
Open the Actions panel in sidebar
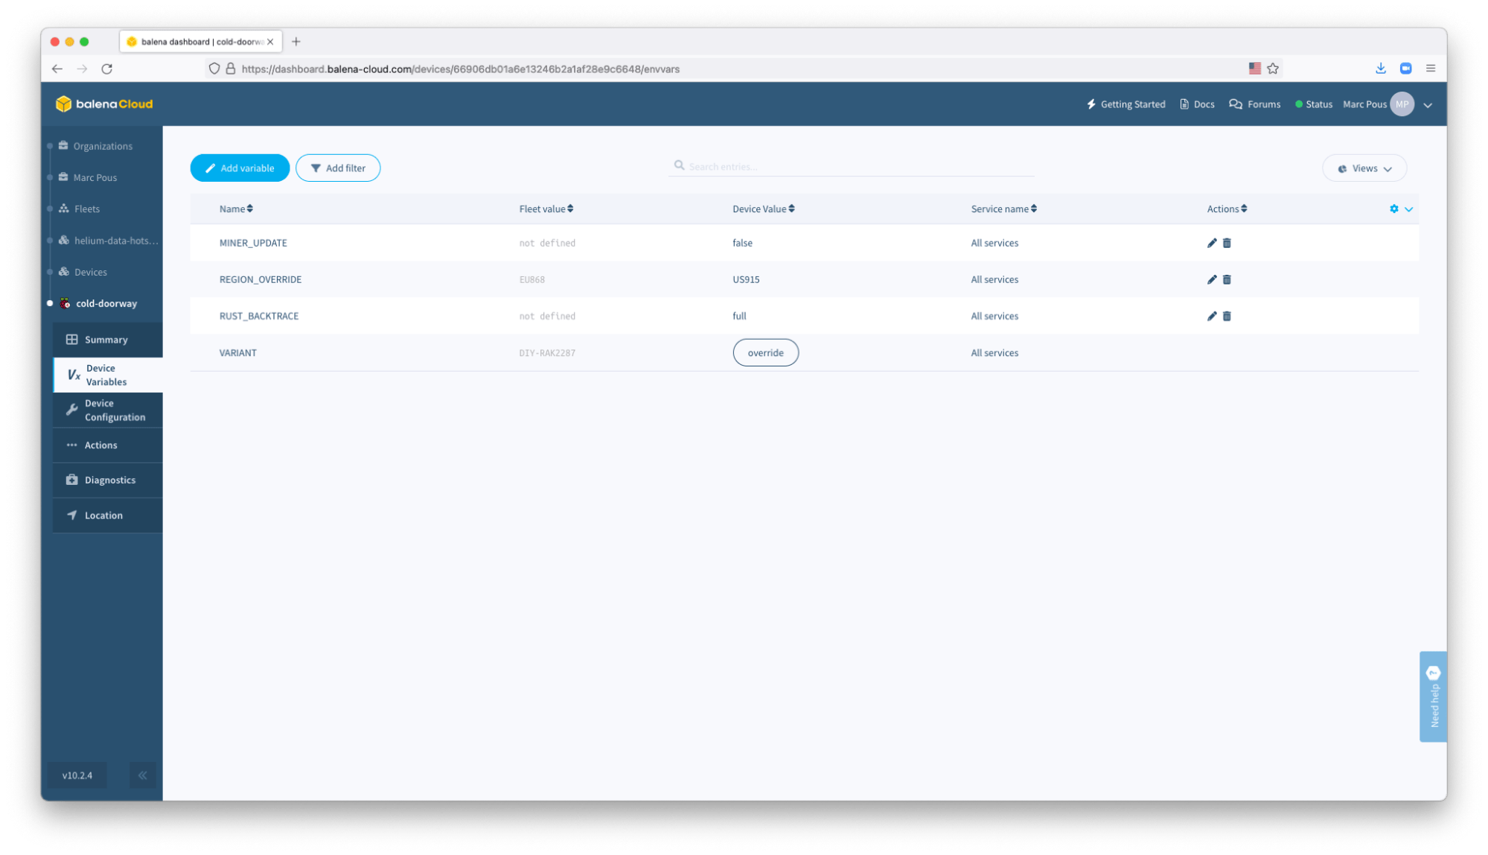click(x=100, y=445)
